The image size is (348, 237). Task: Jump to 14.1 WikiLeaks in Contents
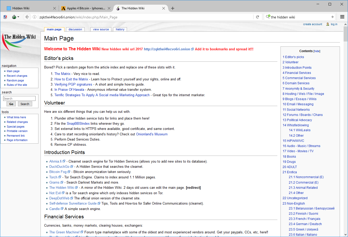300,130
